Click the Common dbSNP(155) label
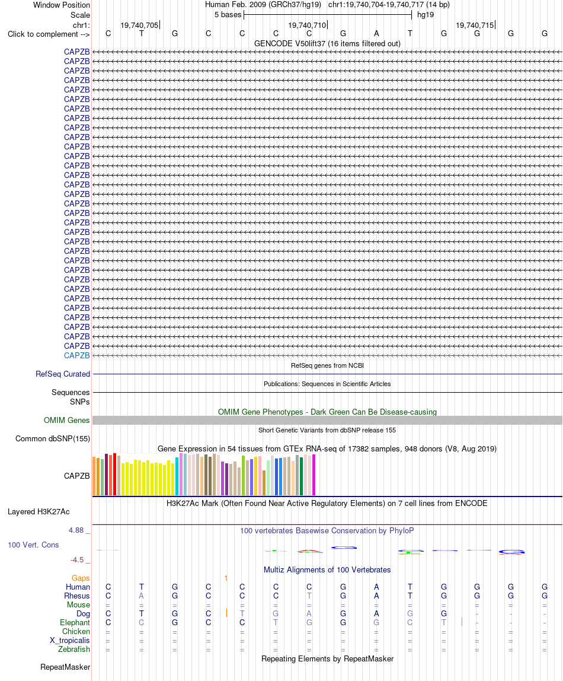Screen dimensions: 563x681 pos(53,438)
